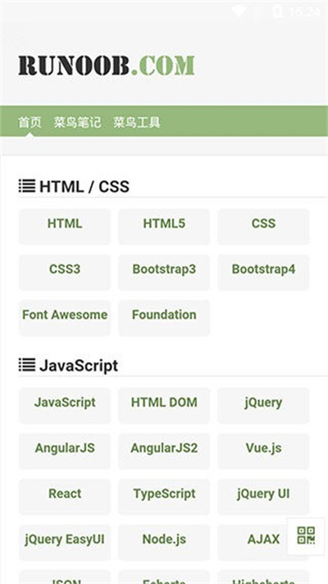The height and width of the screenshot is (584, 328).
Task: Open the TypeScript tutorial
Action: point(164,496)
